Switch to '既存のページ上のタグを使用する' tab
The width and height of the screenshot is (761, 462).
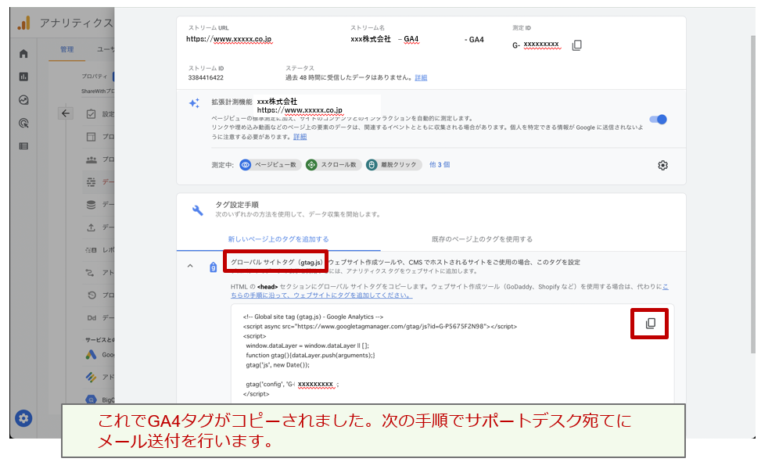coord(482,238)
